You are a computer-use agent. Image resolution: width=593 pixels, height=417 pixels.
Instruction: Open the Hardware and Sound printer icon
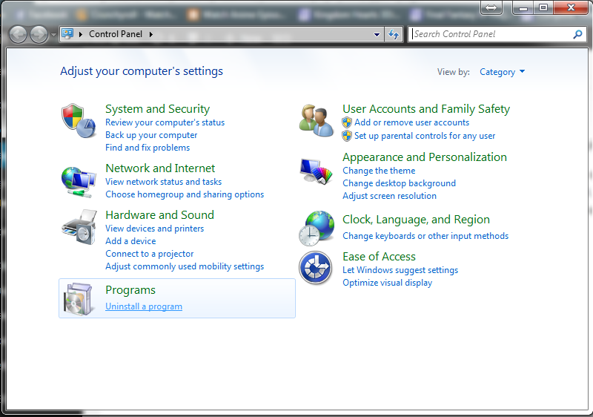coord(79,227)
